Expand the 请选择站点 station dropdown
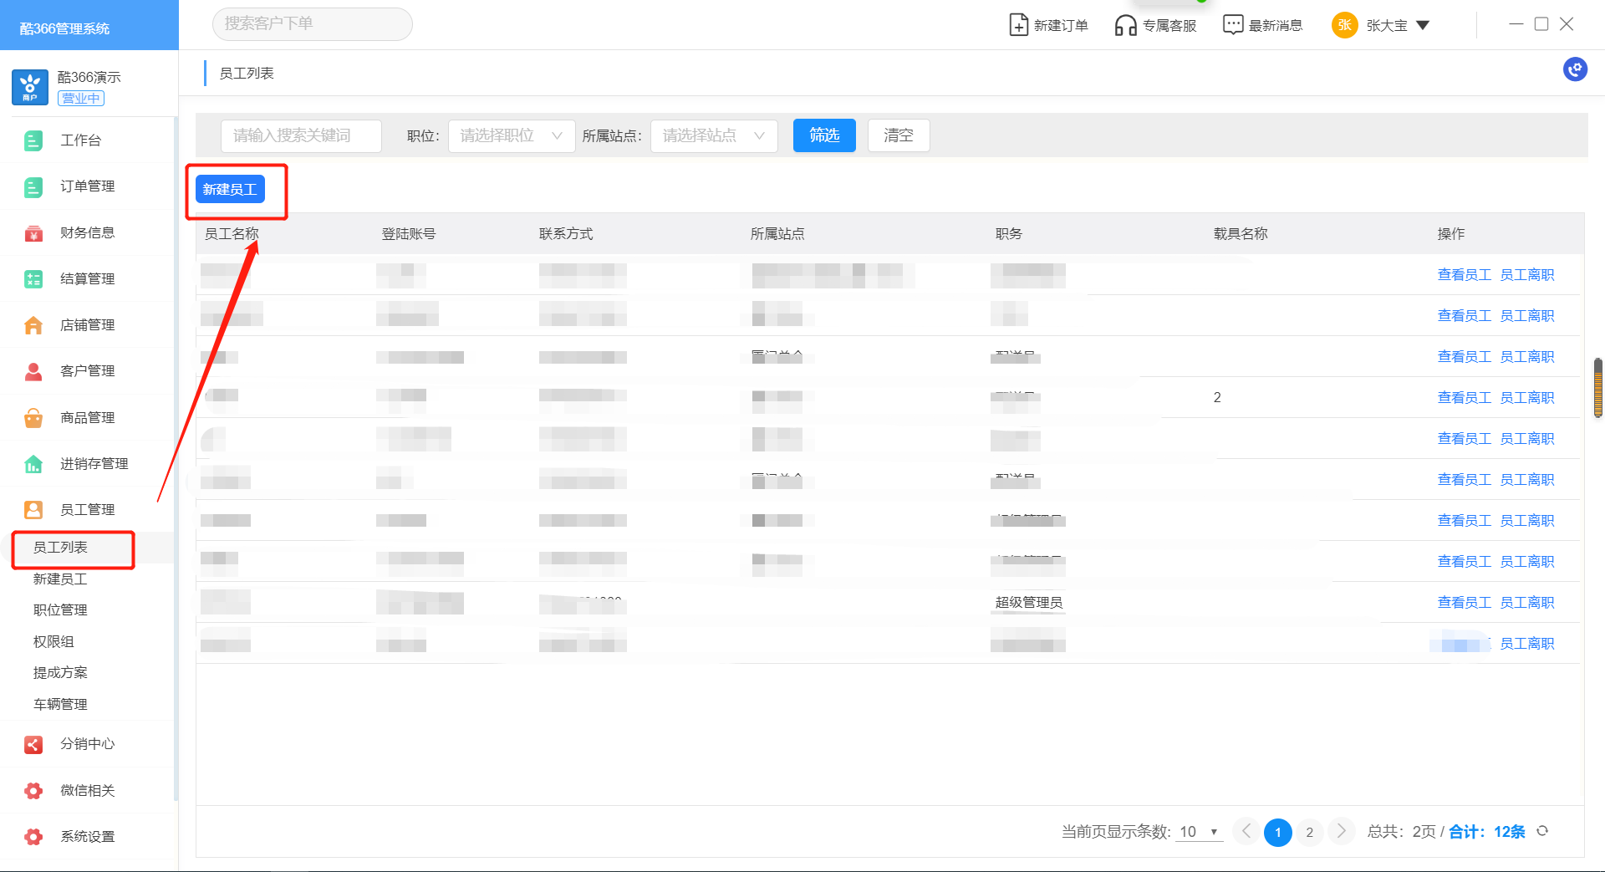The image size is (1605, 872). (x=713, y=135)
